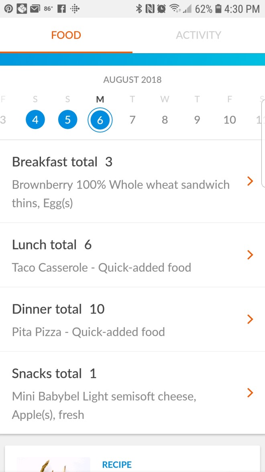This screenshot has width=265, height=472.
Task: Choose Friday 10 in the calendar
Action: 230,120
